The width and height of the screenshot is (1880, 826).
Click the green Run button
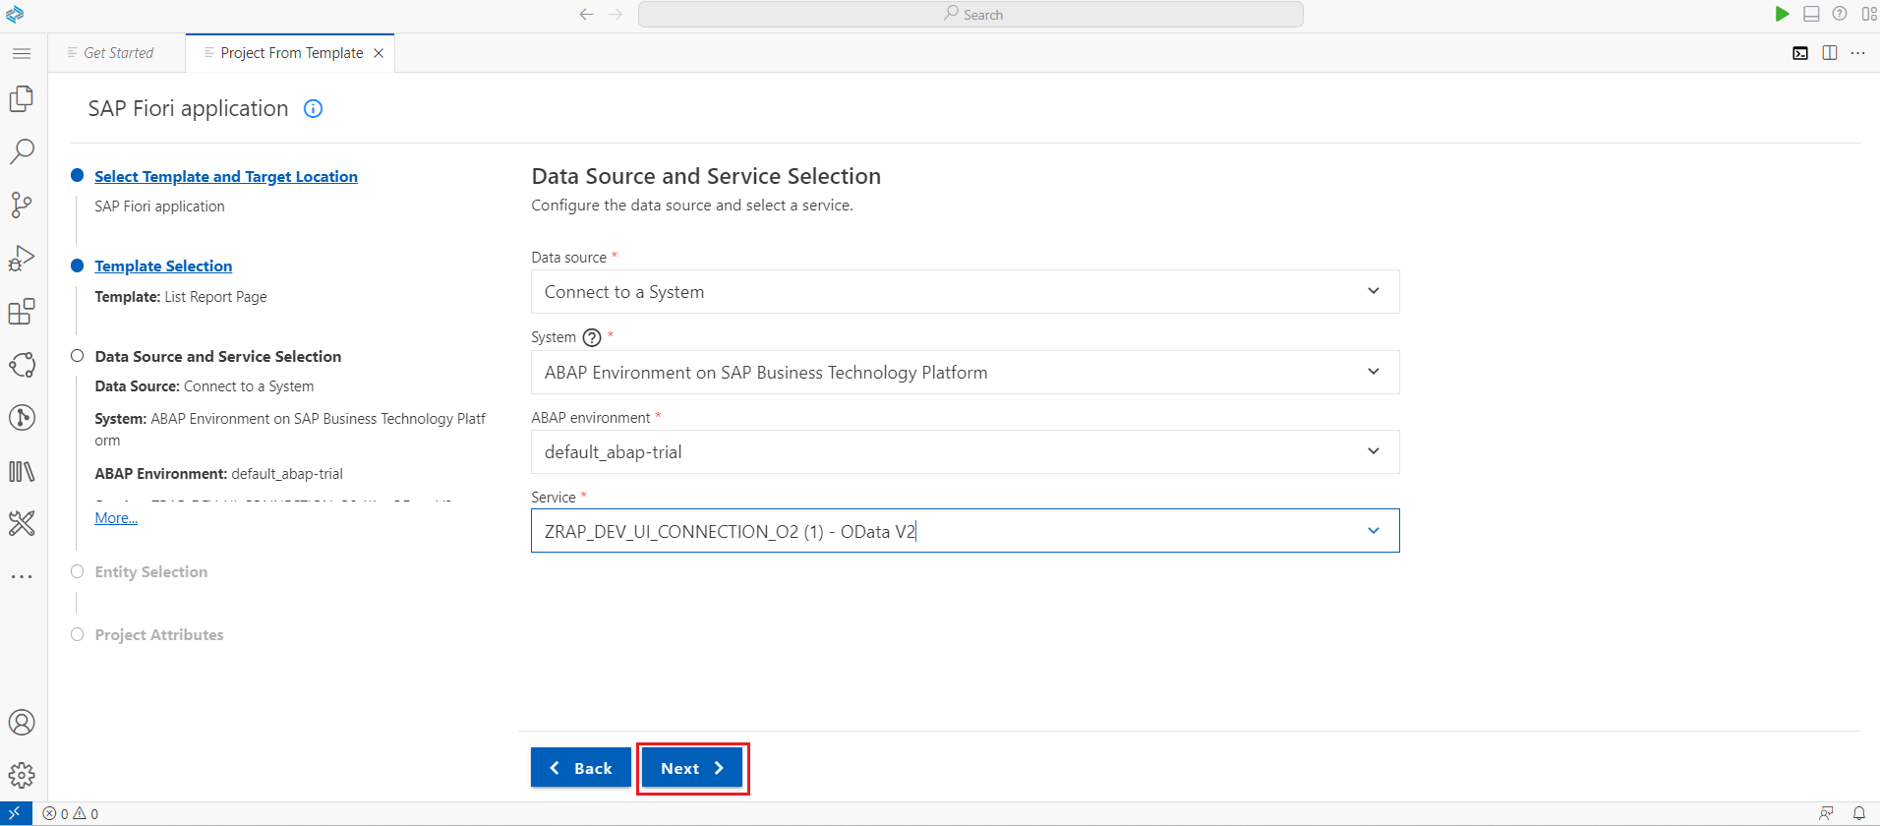tap(1782, 14)
